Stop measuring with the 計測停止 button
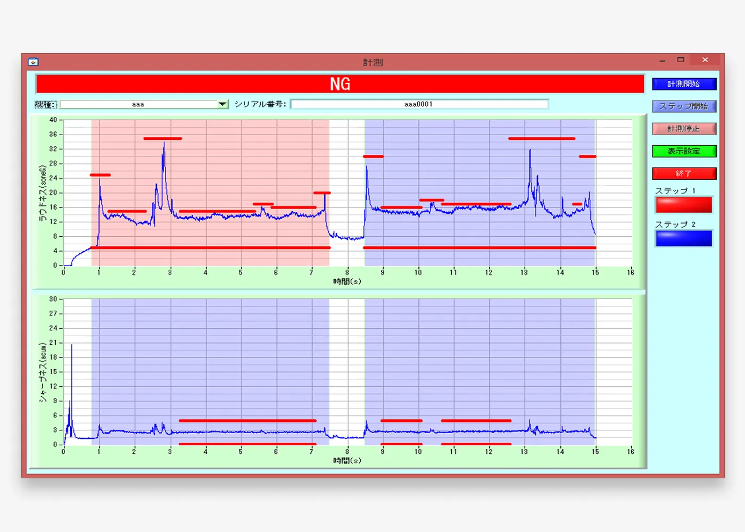The height and width of the screenshot is (532, 745). coord(684,129)
